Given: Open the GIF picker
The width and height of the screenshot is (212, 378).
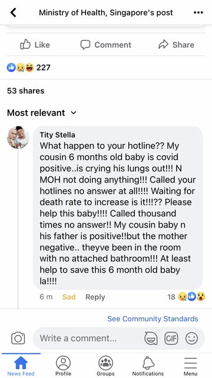Looking at the screenshot, I should [171, 338].
